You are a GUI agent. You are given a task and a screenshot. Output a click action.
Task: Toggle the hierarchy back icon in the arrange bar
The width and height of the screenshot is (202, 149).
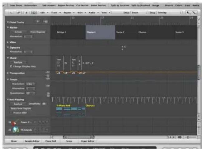coord(12,12)
